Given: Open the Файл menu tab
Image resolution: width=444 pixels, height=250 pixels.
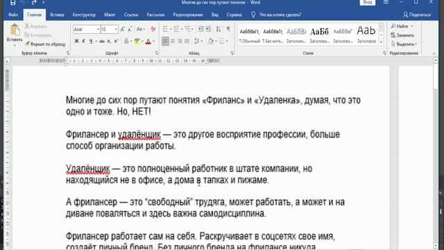Looking at the screenshot, I should pos(13,15).
